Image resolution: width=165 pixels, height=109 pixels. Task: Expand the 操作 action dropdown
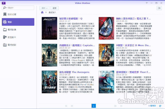45,8
